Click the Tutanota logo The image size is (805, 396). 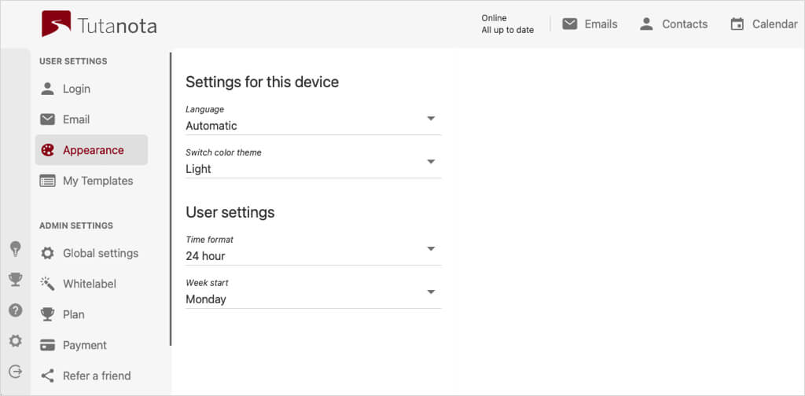[99, 24]
